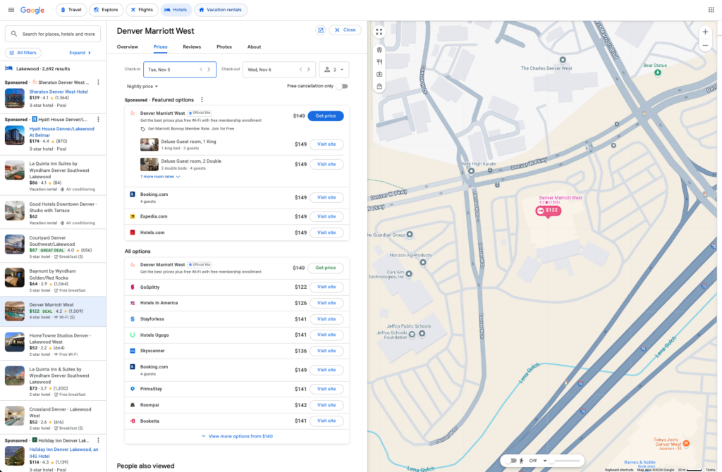The height and width of the screenshot is (472, 722).
Task: Show shopping bag layer icon on map
Action: [x=379, y=86]
